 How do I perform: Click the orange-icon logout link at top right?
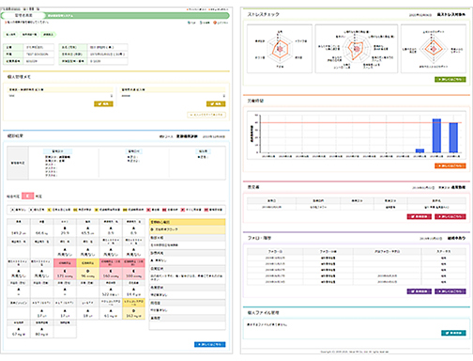tap(221, 23)
